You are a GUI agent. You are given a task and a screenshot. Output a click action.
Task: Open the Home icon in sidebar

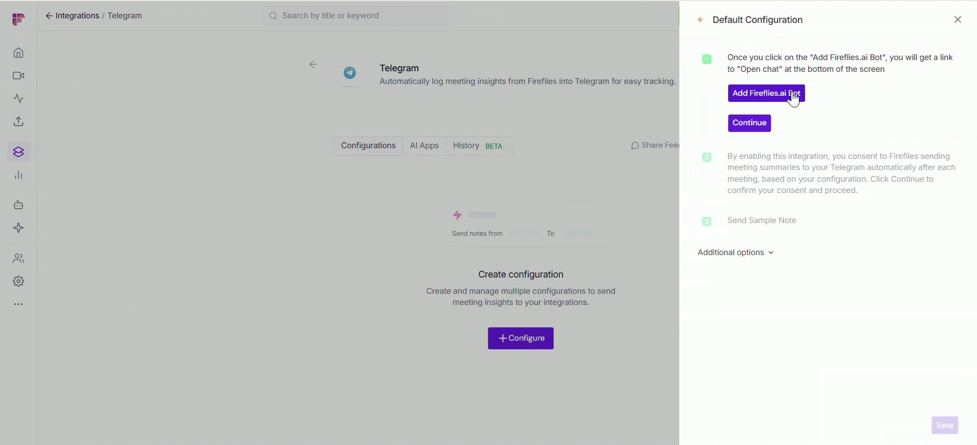18,53
